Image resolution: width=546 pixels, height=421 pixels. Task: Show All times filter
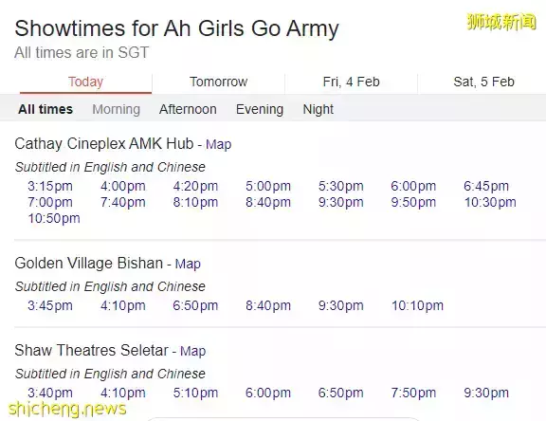point(45,109)
